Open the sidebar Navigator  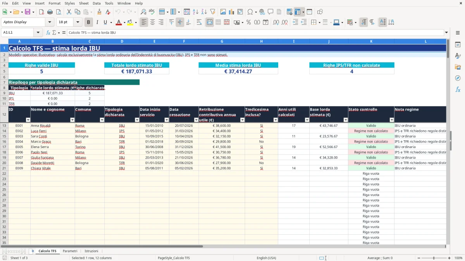click(458, 78)
